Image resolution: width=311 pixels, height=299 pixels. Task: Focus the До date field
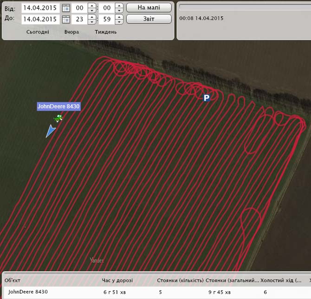click(40, 19)
